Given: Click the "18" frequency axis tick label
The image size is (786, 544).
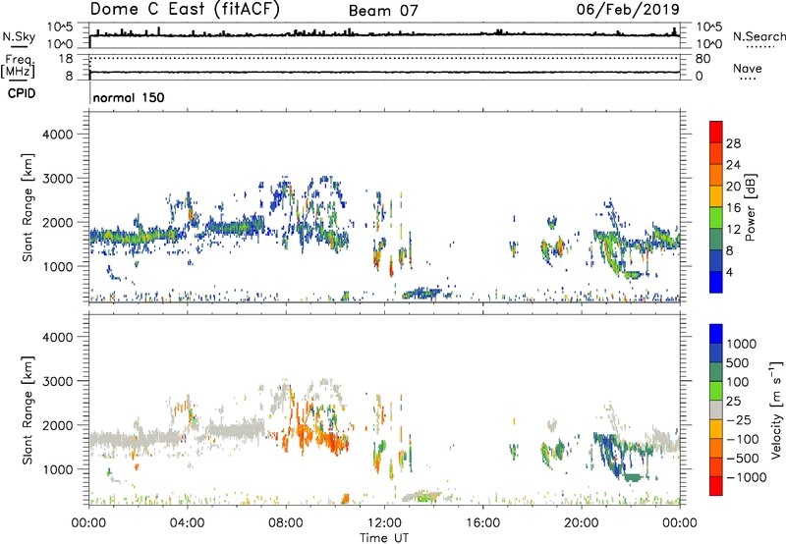Looking at the screenshot, I should 65,59.
